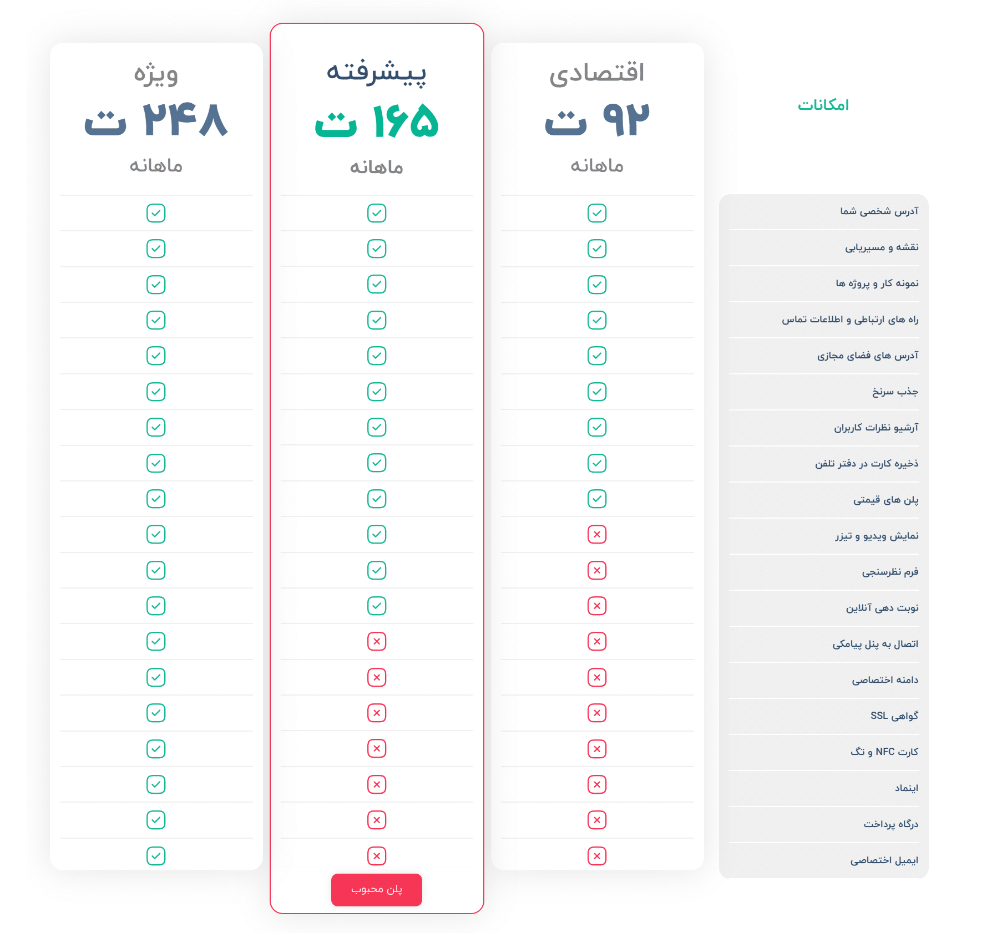Click the red cross for گواهی SSL in پیشرفته plan
This screenshot has height=933, width=997.
[x=377, y=713]
